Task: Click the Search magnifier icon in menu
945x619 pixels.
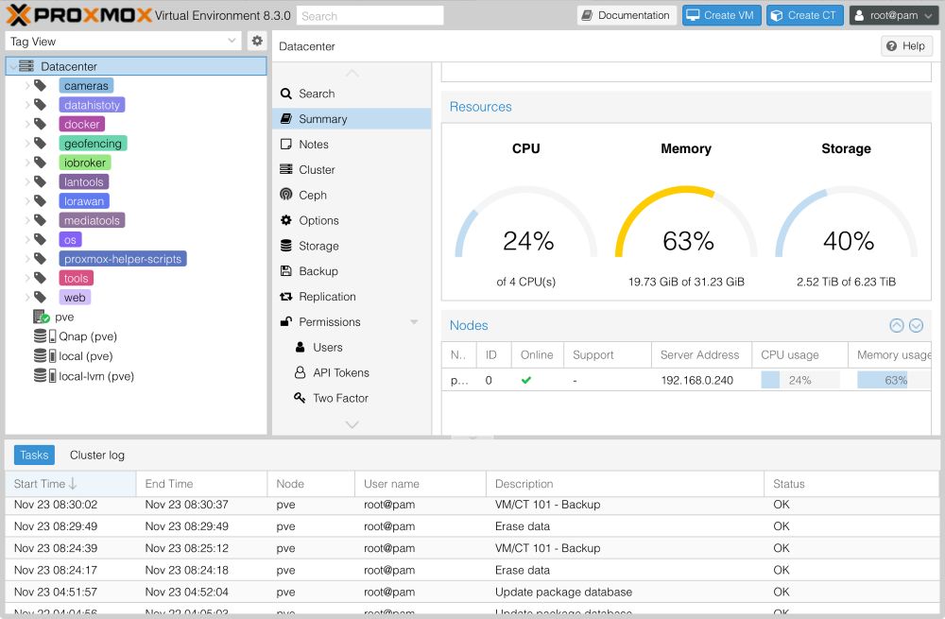Action: point(286,94)
